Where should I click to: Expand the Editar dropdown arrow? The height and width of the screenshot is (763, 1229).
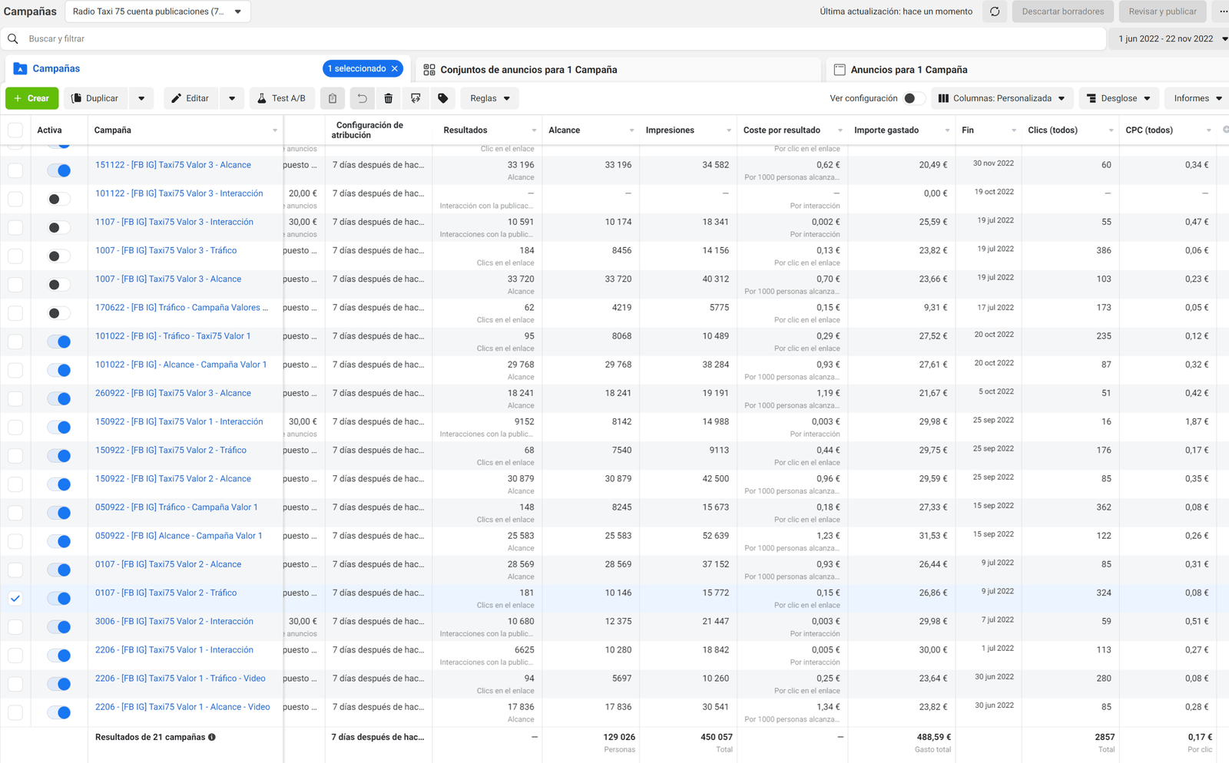[x=232, y=98]
